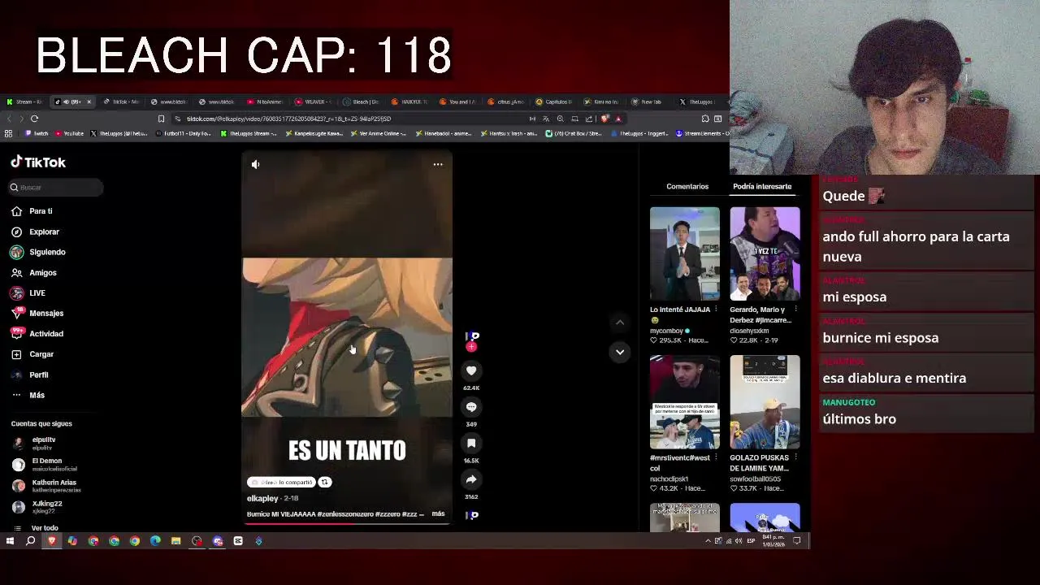Click the video progress bar
Image resolution: width=1040 pixels, height=585 pixels.
347,523
